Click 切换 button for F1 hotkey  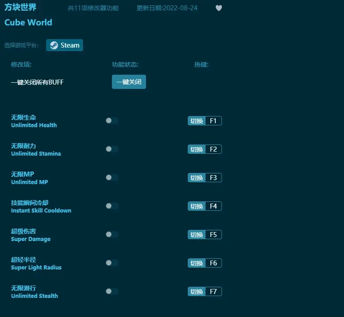point(197,120)
